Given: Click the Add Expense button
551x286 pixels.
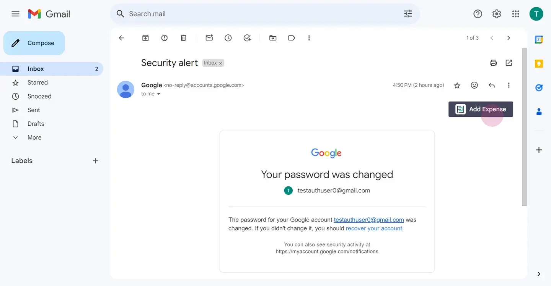Looking at the screenshot, I should (x=481, y=109).
